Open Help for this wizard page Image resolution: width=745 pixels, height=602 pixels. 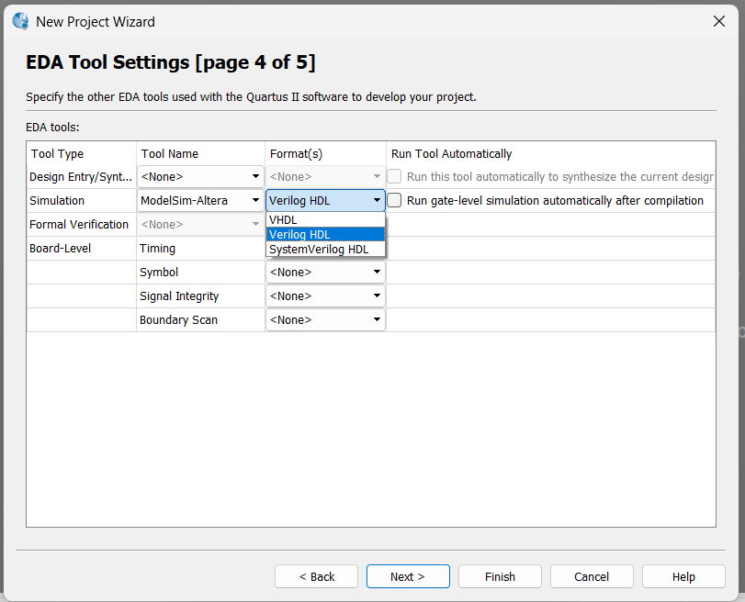(683, 576)
